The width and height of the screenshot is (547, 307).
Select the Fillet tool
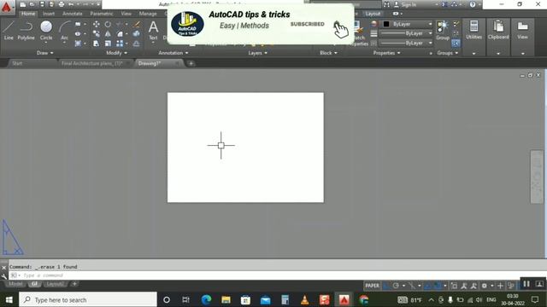point(120,34)
